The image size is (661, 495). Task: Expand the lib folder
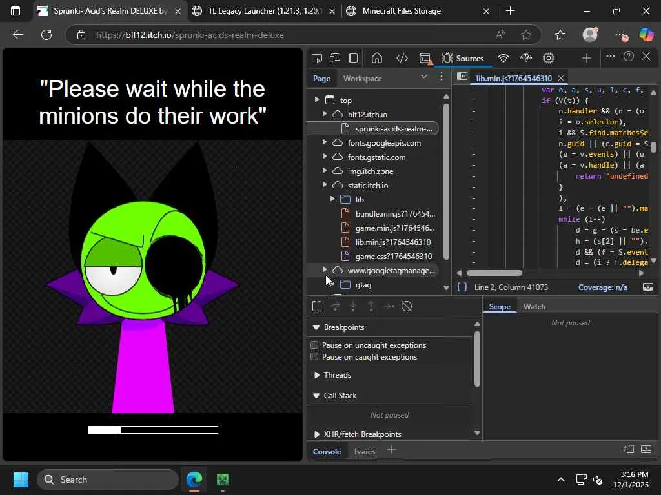pyautogui.click(x=332, y=199)
